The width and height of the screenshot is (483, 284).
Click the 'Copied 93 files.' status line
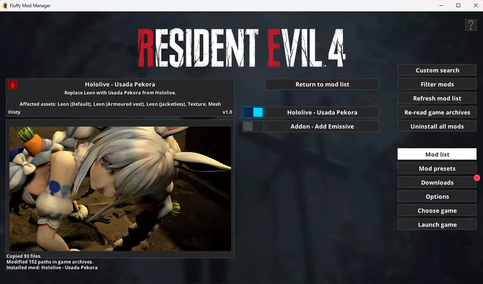(x=24, y=256)
